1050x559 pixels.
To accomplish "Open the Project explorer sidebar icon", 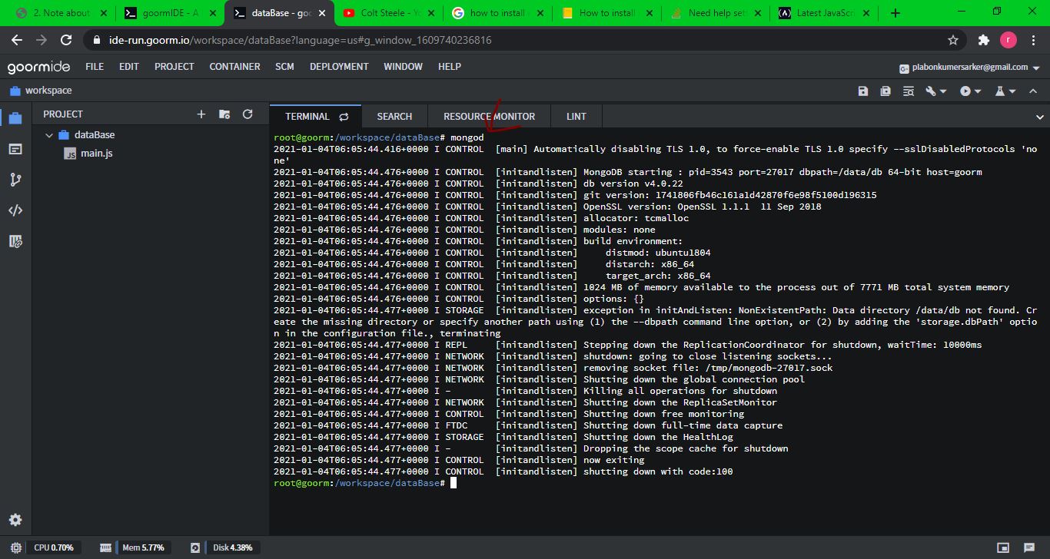I will (15, 117).
